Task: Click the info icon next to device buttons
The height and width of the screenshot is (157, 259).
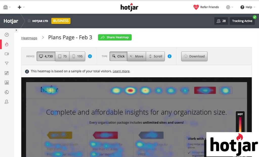Action: click(x=90, y=56)
